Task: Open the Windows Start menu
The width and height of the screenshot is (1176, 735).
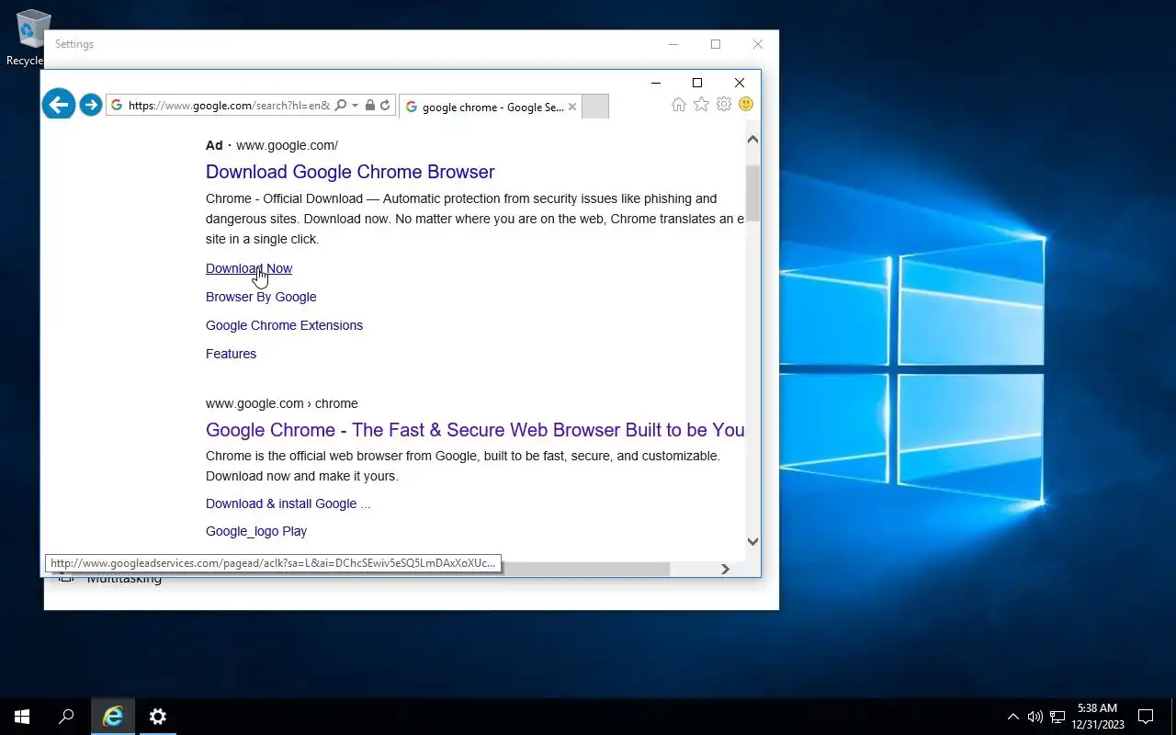Action: [22, 717]
